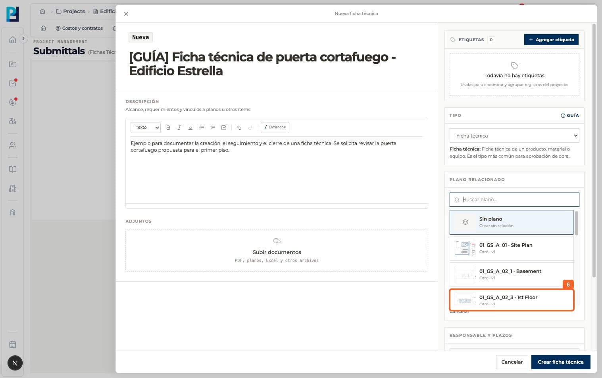The image size is (602, 378).
Task: Click Crear ficha técnica button
Action: [561, 362]
